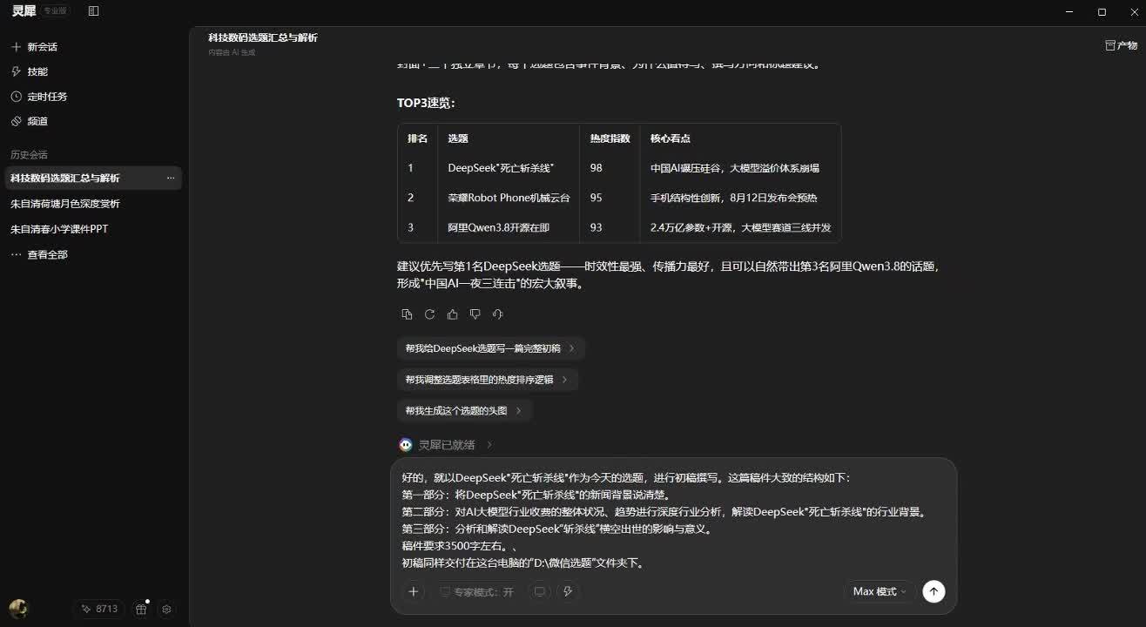
Task: Click the 热度指数 column header
Action: click(610, 138)
